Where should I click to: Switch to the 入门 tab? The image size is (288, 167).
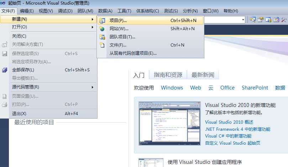(139, 75)
